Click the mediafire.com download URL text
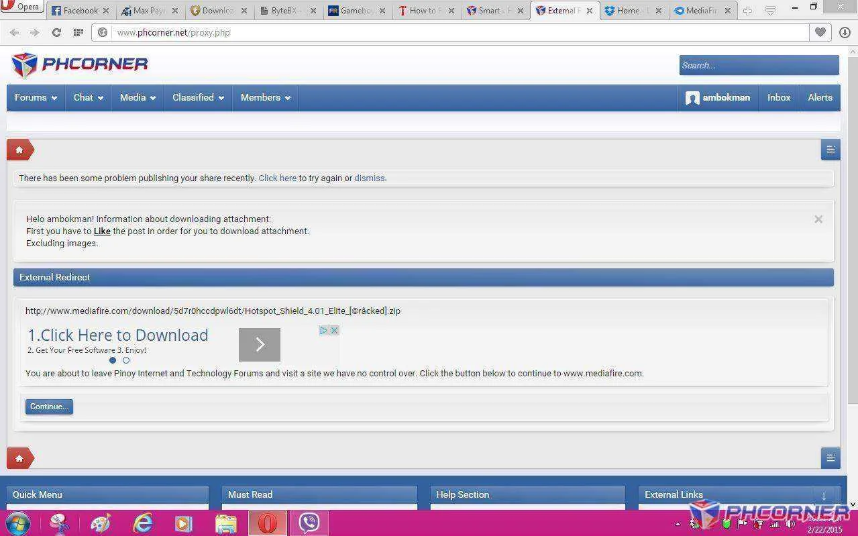The height and width of the screenshot is (536, 858). (213, 311)
